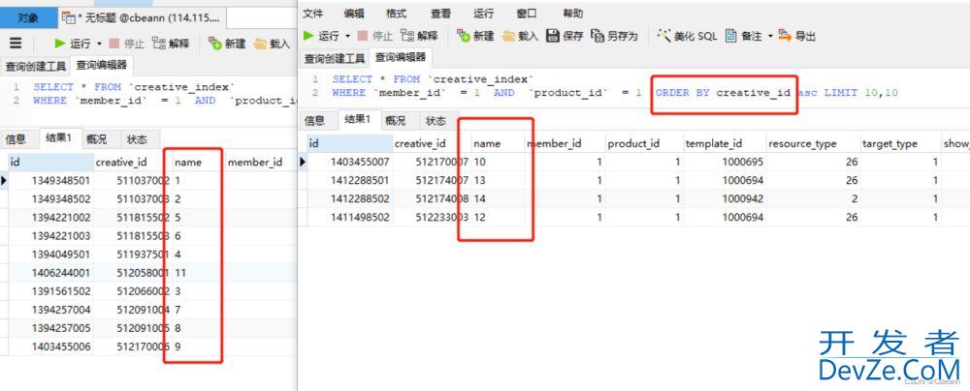Screen dimensions: 970x391
Task: Load a file in right window
Action: pyautogui.click(x=520, y=36)
